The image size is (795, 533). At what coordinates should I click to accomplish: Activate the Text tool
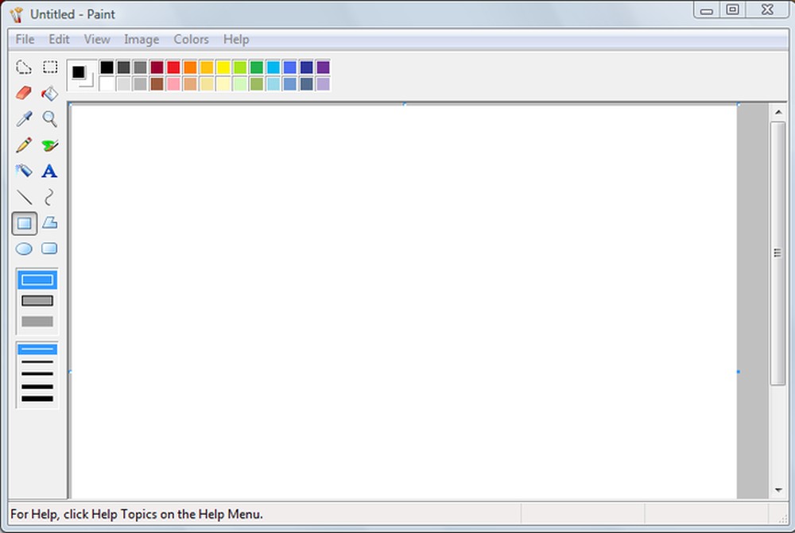[x=49, y=171]
